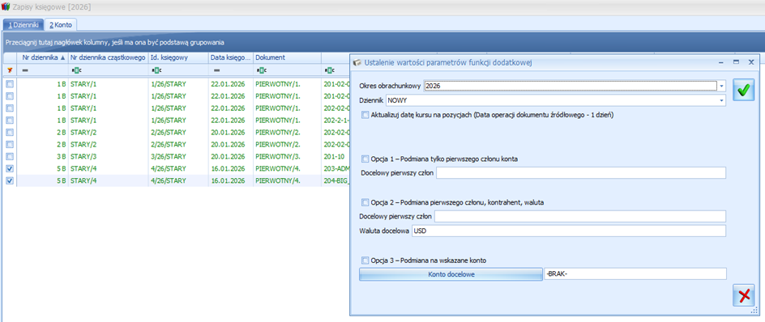Sort by Nr dziennika cząstkowego column header

tap(108, 57)
